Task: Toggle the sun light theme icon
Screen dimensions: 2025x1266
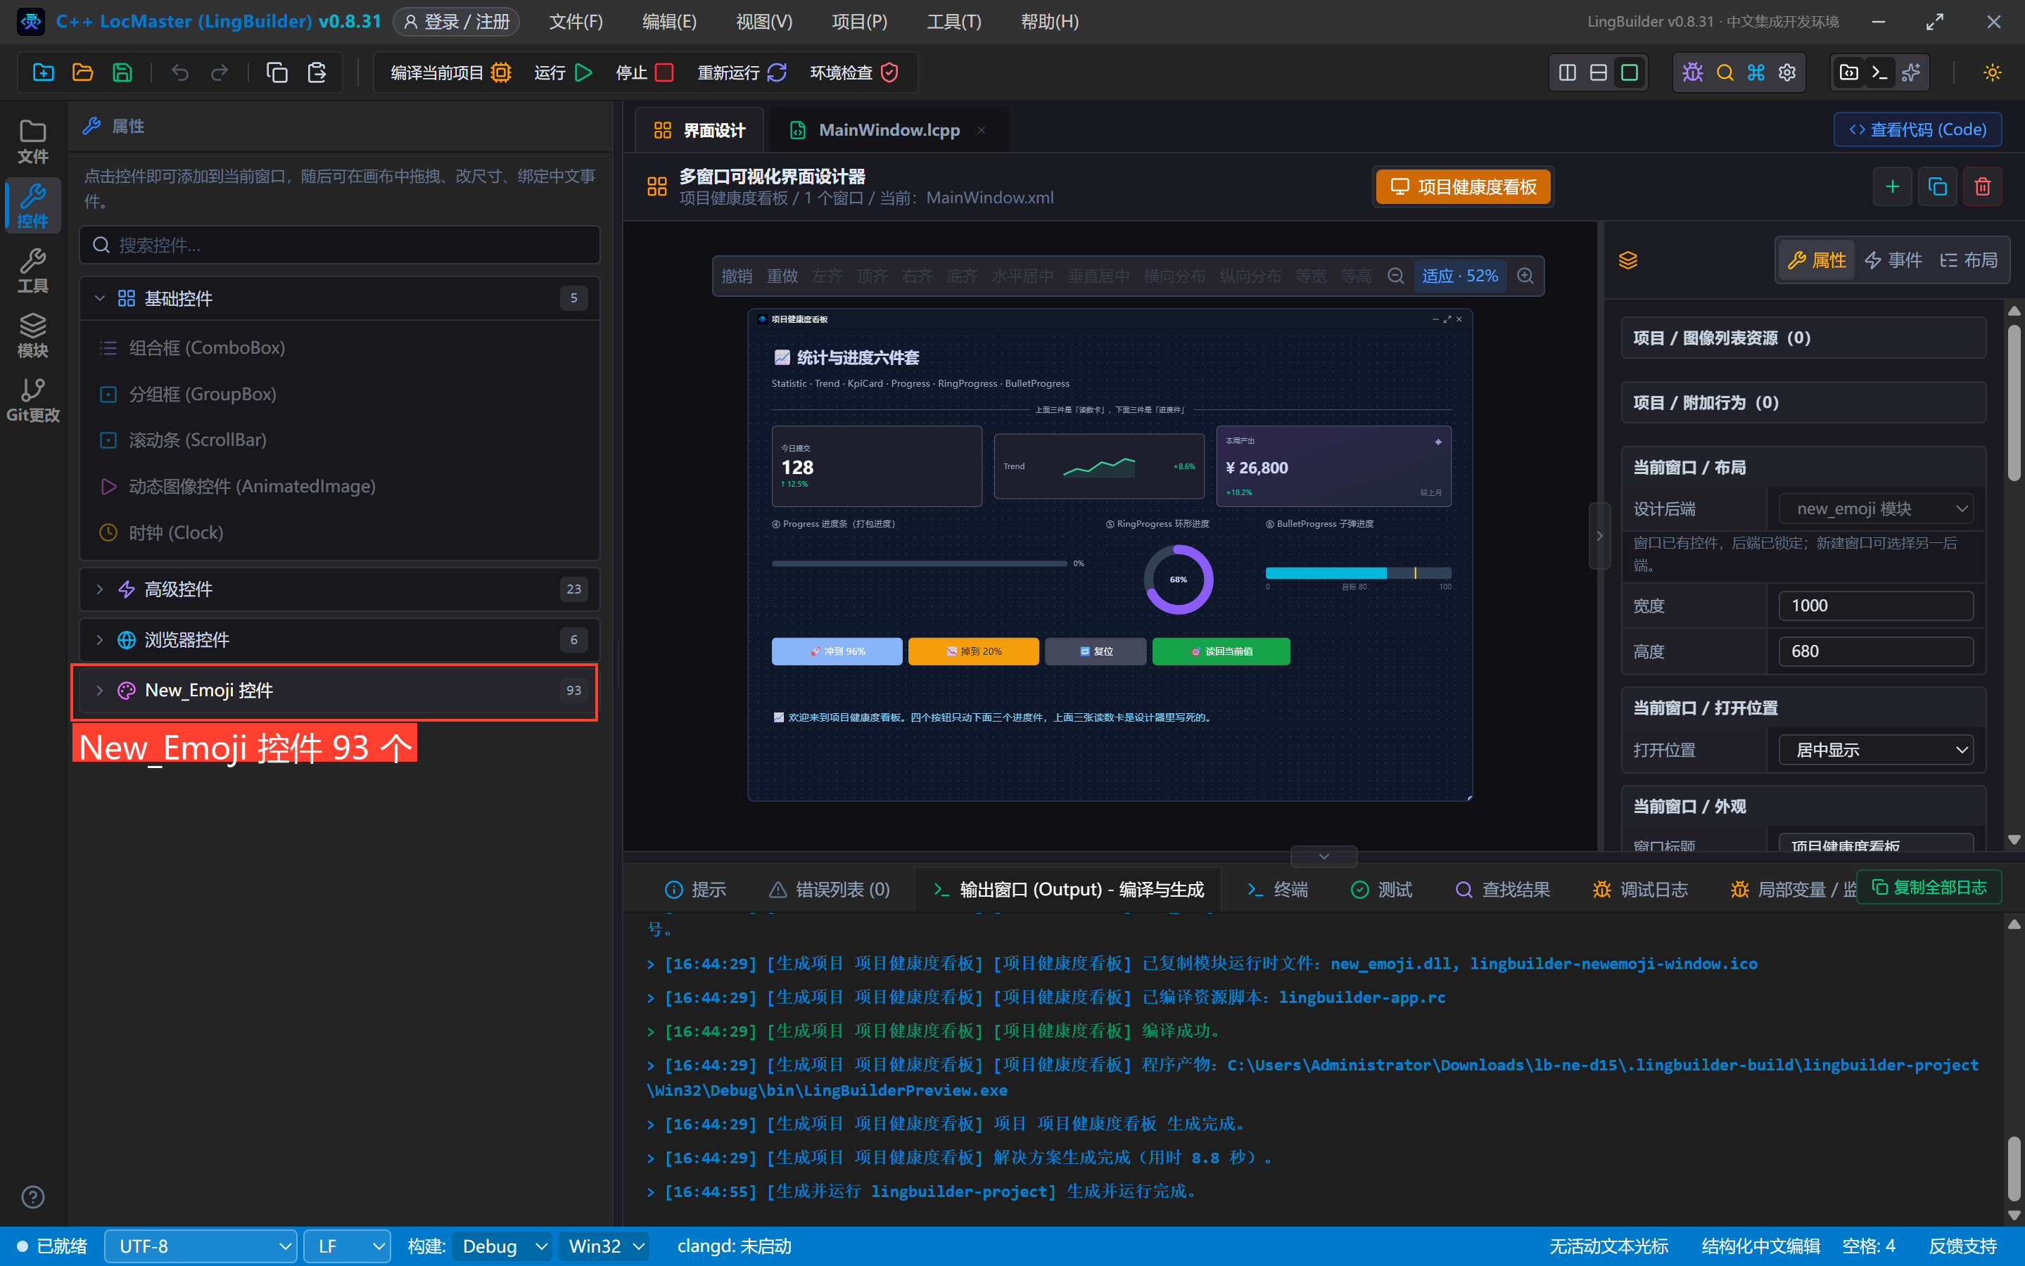Action: click(1993, 73)
